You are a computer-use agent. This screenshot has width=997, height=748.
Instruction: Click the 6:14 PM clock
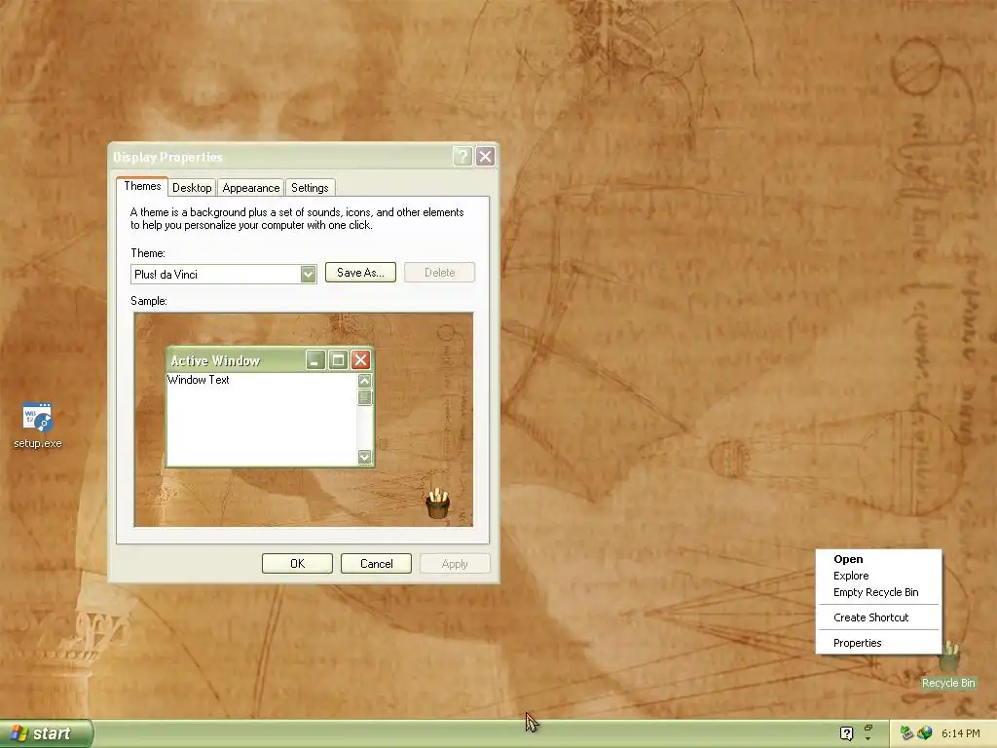[x=961, y=733]
